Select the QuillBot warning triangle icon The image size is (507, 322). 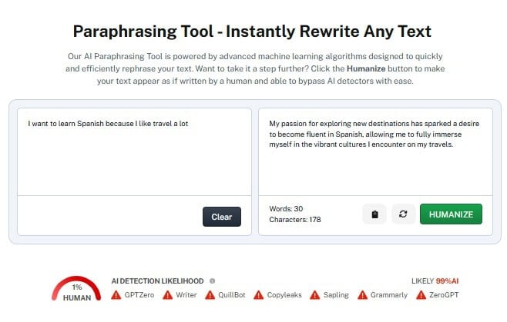(212, 295)
